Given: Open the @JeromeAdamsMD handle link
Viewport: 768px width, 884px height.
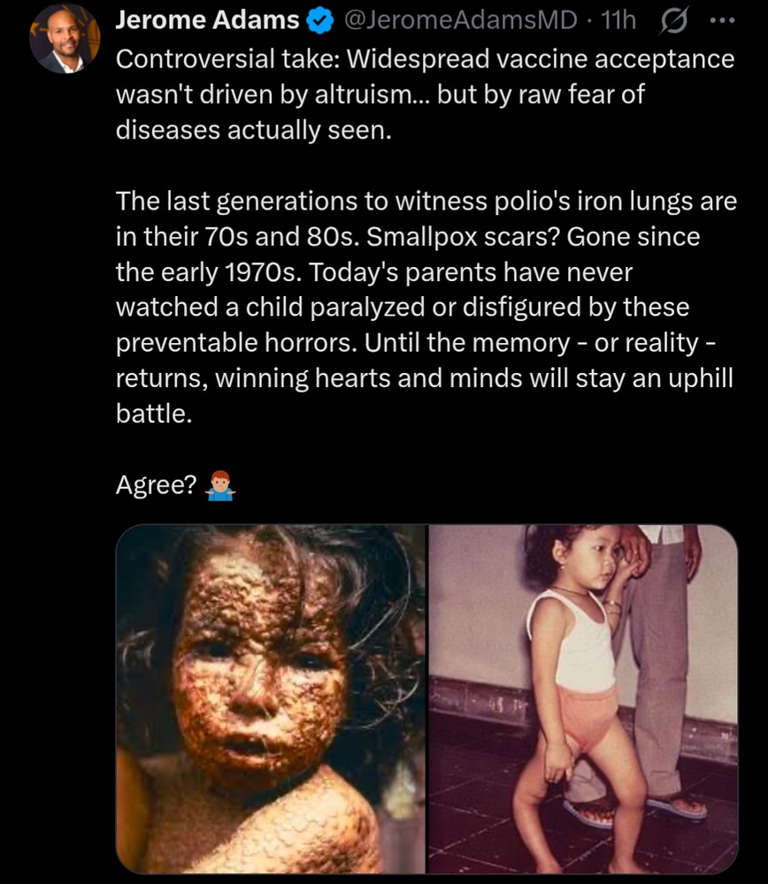Looking at the screenshot, I should pos(460,20).
